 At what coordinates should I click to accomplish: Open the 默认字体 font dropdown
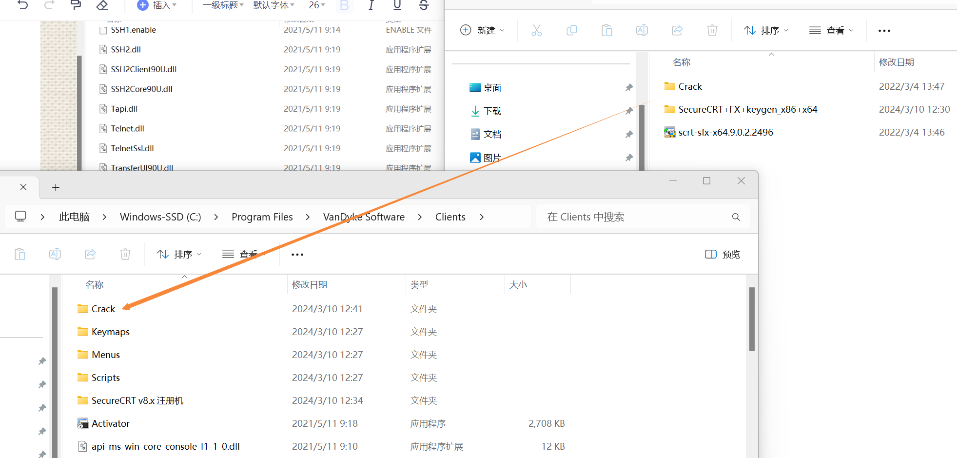click(x=273, y=5)
